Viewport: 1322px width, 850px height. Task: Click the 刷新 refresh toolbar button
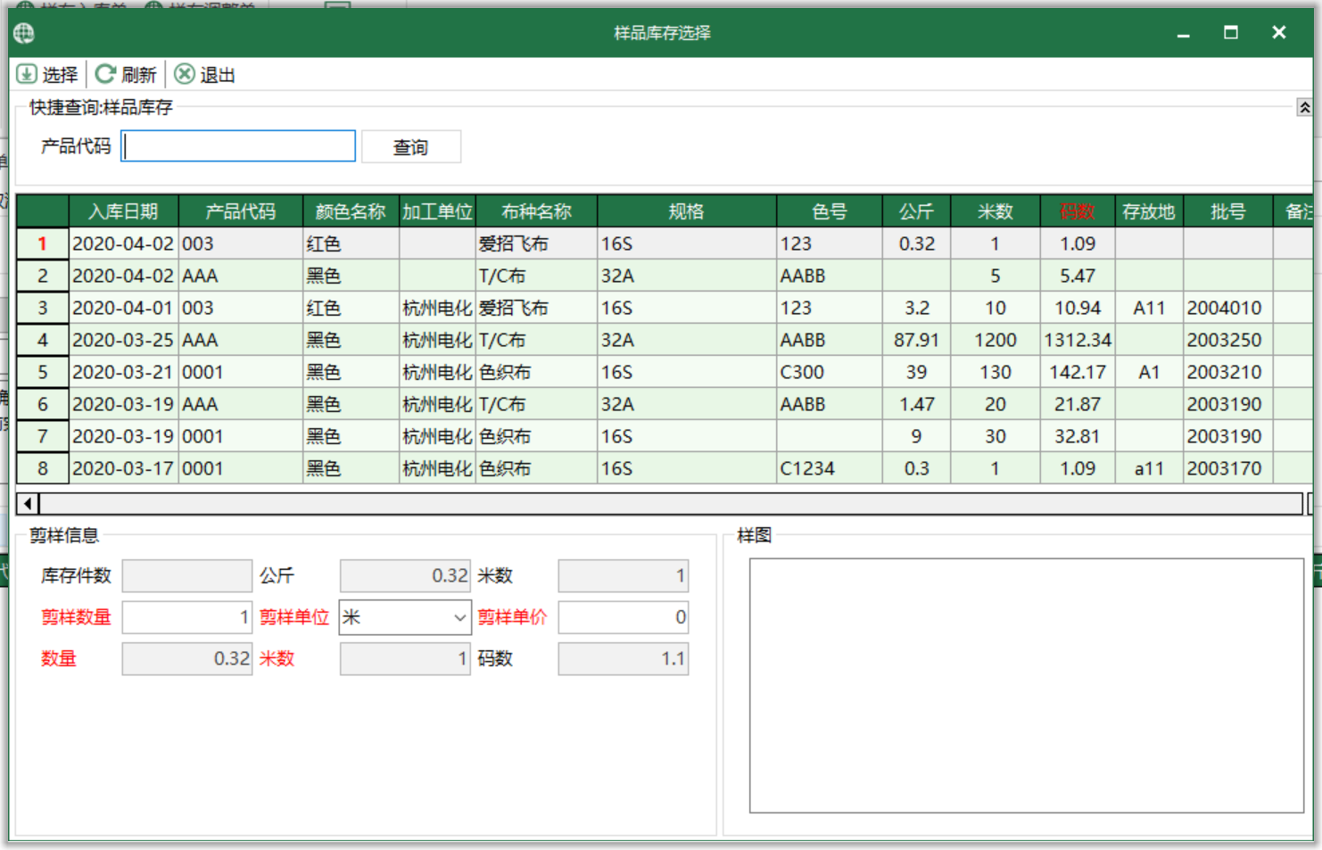pos(126,75)
